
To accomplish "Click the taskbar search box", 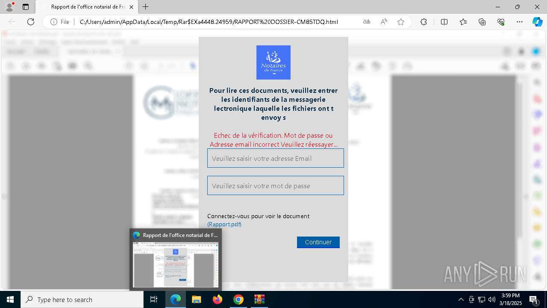I will [82, 299].
